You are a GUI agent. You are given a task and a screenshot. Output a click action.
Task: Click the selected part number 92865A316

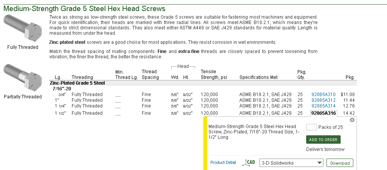[323, 113]
